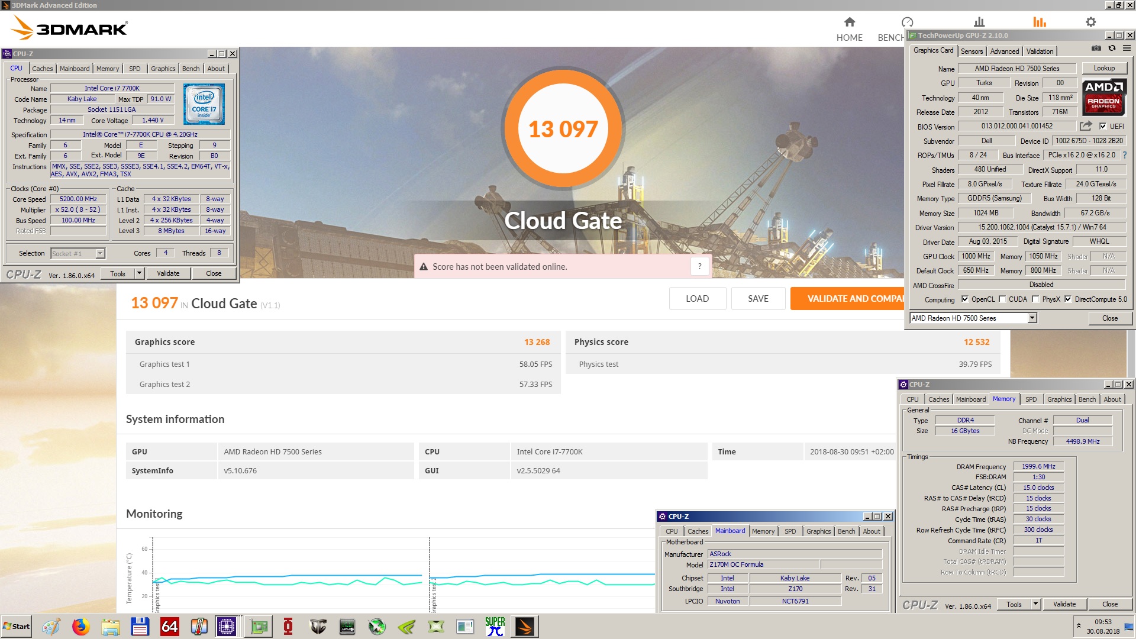Click the Intel Core i7 logo in CPU-Z

point(204,104)
